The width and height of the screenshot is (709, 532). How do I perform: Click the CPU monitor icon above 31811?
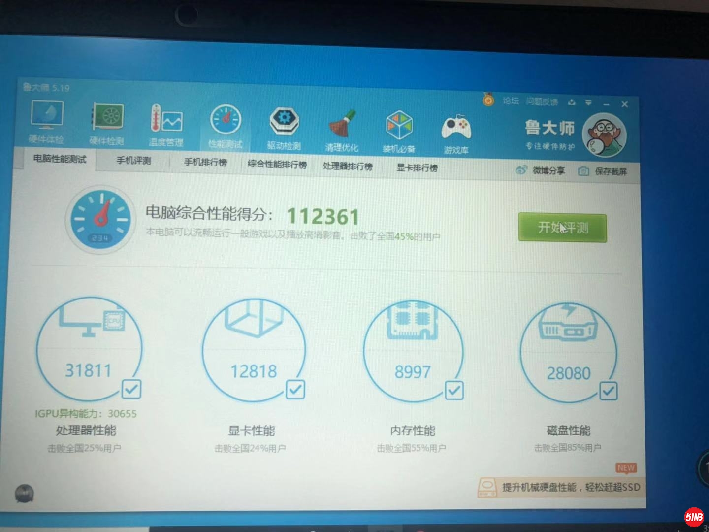click(93, 322)
